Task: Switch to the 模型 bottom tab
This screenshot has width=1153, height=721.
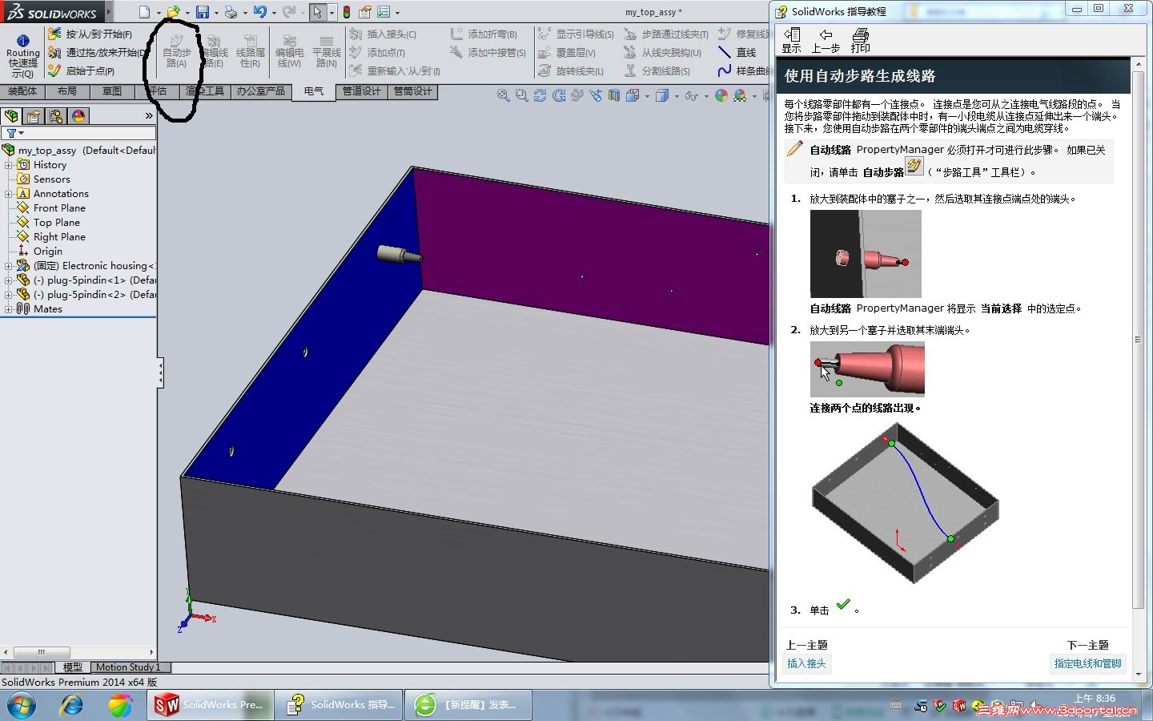Action: [x=73, y=667]
